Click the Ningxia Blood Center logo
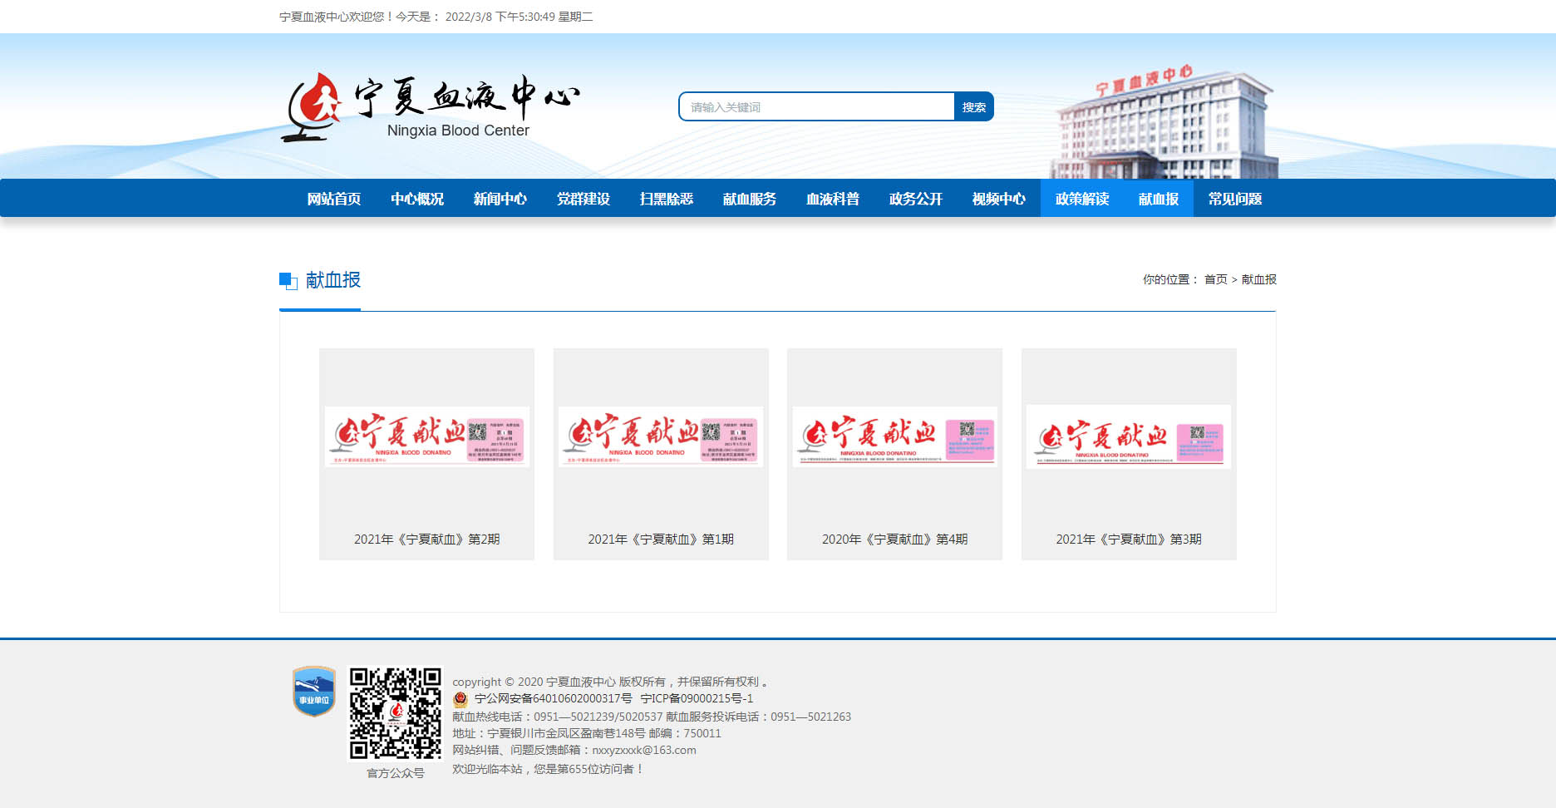Viewport: 1556px width, 808px height. pyautogui.click(x=429, y=107)
